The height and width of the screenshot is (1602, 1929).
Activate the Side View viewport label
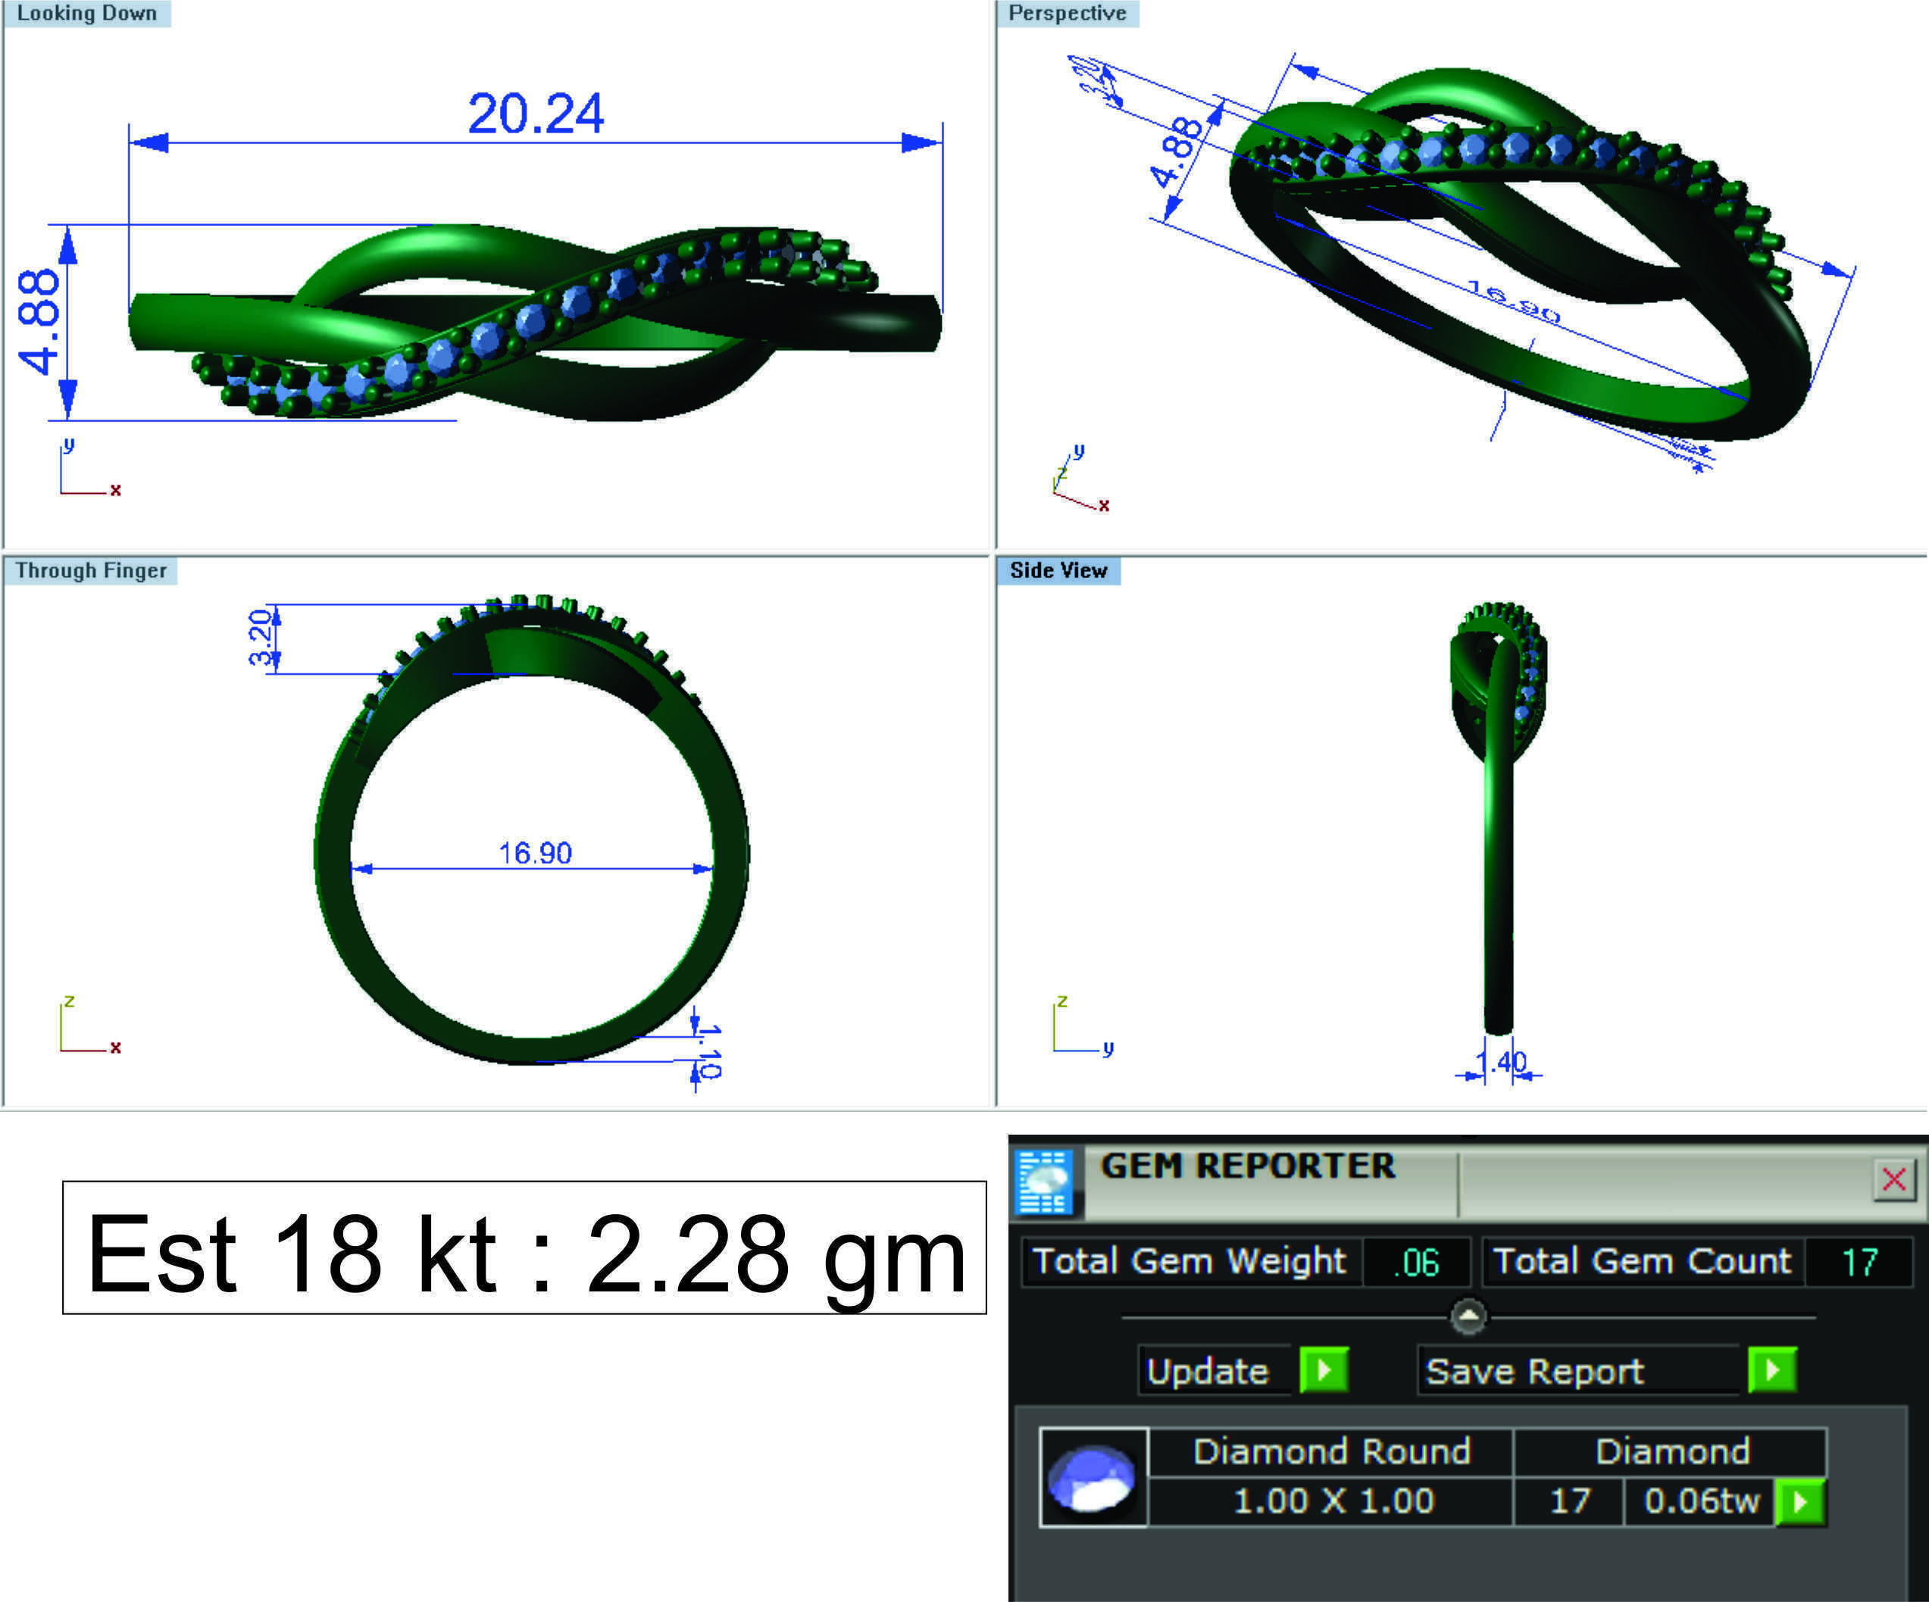coord(1059,570)
